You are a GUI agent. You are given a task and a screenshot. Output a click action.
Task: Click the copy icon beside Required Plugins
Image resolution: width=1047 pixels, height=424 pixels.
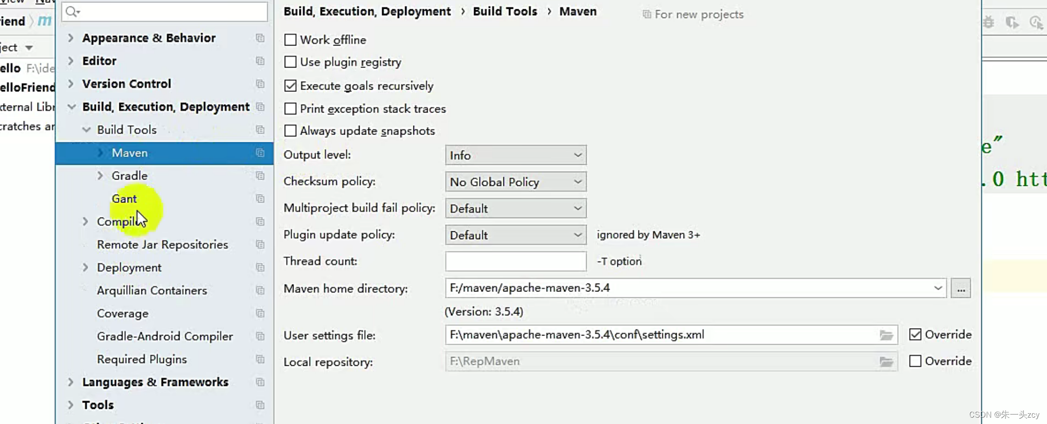260,359
